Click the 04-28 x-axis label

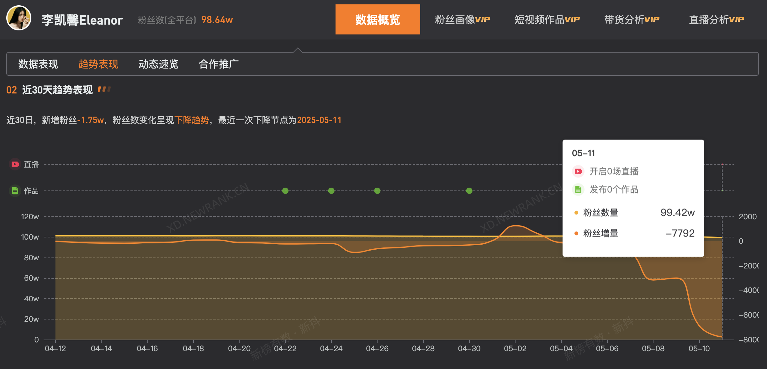point(423,349)
